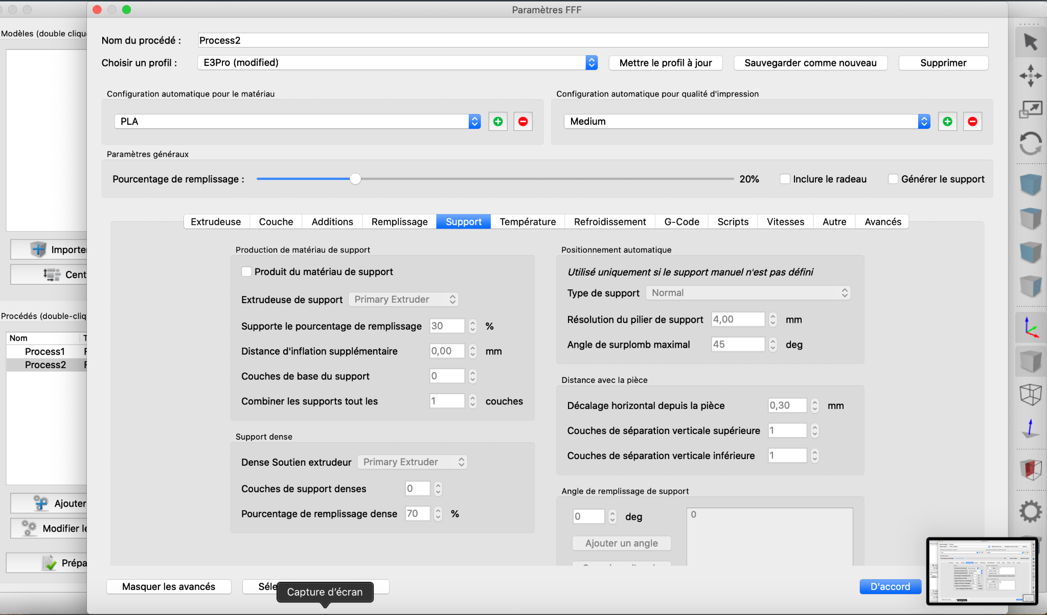1047x615 pixels.
Task: Open the Remplissage tab
Action: pyautogui.click(x=399, y=222)
